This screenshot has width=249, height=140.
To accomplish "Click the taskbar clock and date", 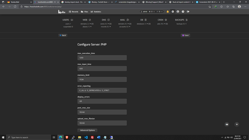I will [237, 137].
